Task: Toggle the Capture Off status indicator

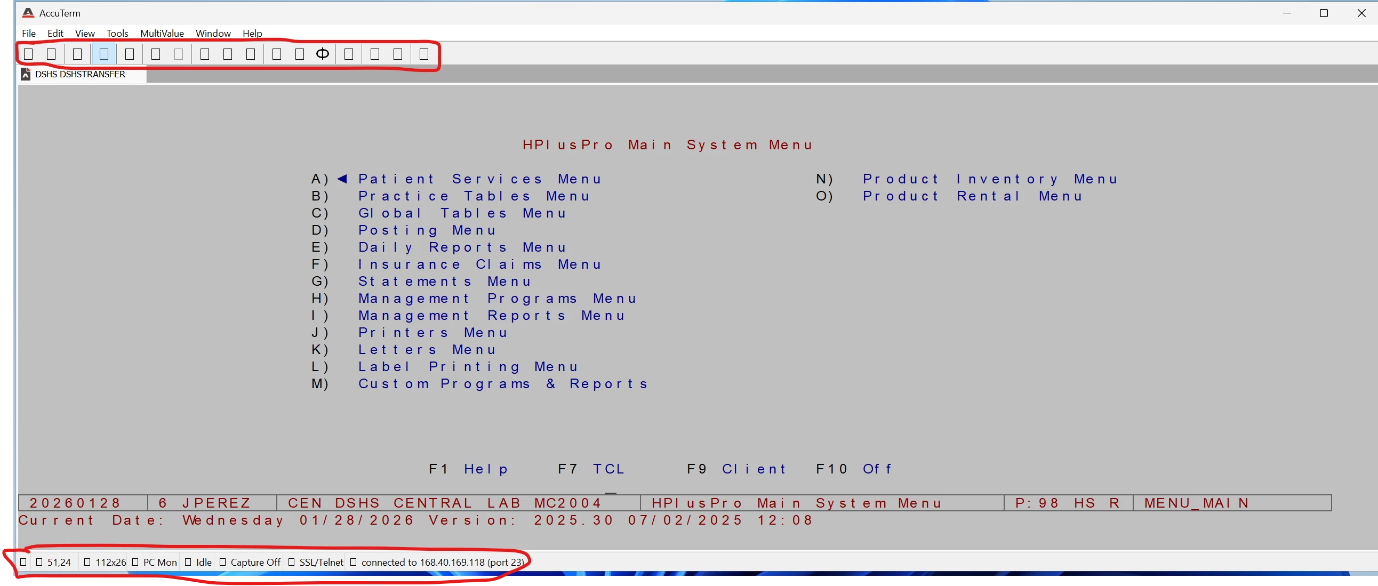Action: coord(254,563)
